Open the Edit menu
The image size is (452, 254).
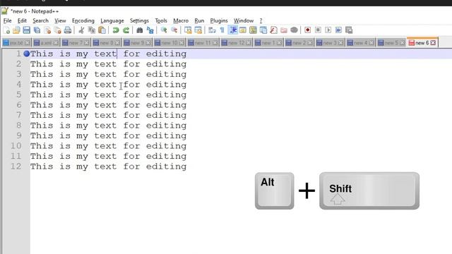click(x=22, y=20)
